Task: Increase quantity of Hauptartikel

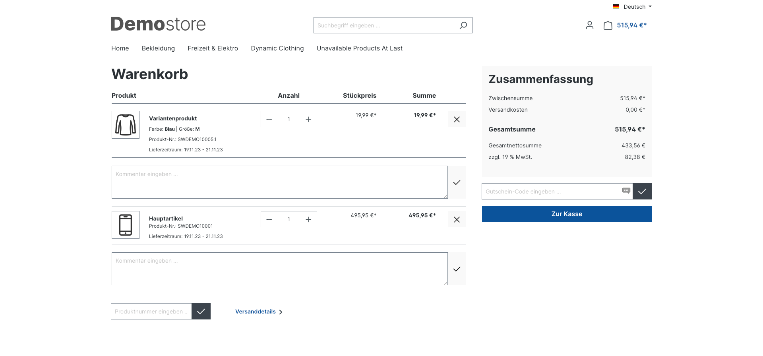Action: (x=308, y=219)
